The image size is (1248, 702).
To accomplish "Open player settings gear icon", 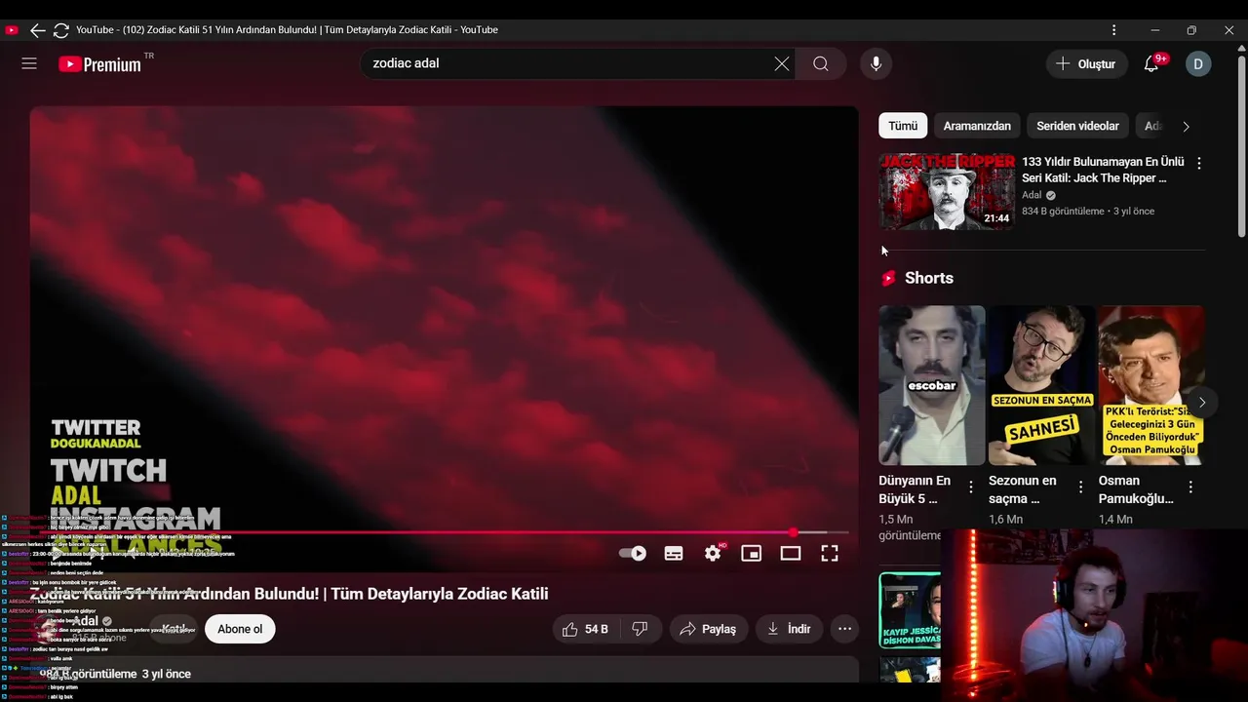I will click(713, 554).
